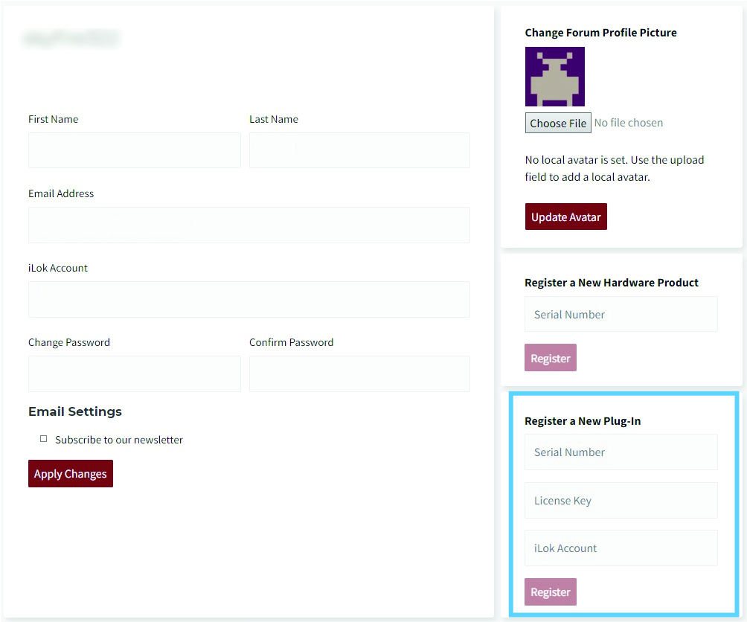This screenshot has width=747, height=622.
Task: Click the Register button for plug-in registration
Action: point(550,591)
